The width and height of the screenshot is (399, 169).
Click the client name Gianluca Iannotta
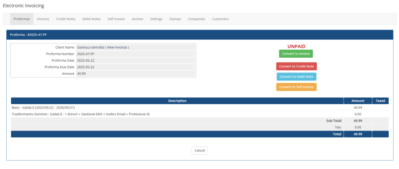90,47
